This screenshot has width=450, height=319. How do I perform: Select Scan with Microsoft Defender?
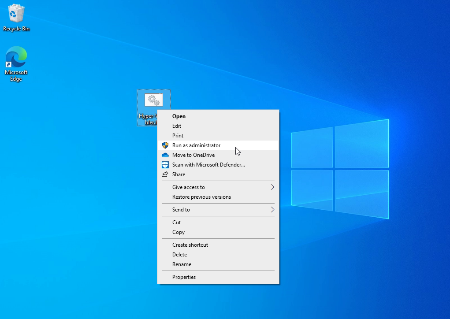point(218,165)
